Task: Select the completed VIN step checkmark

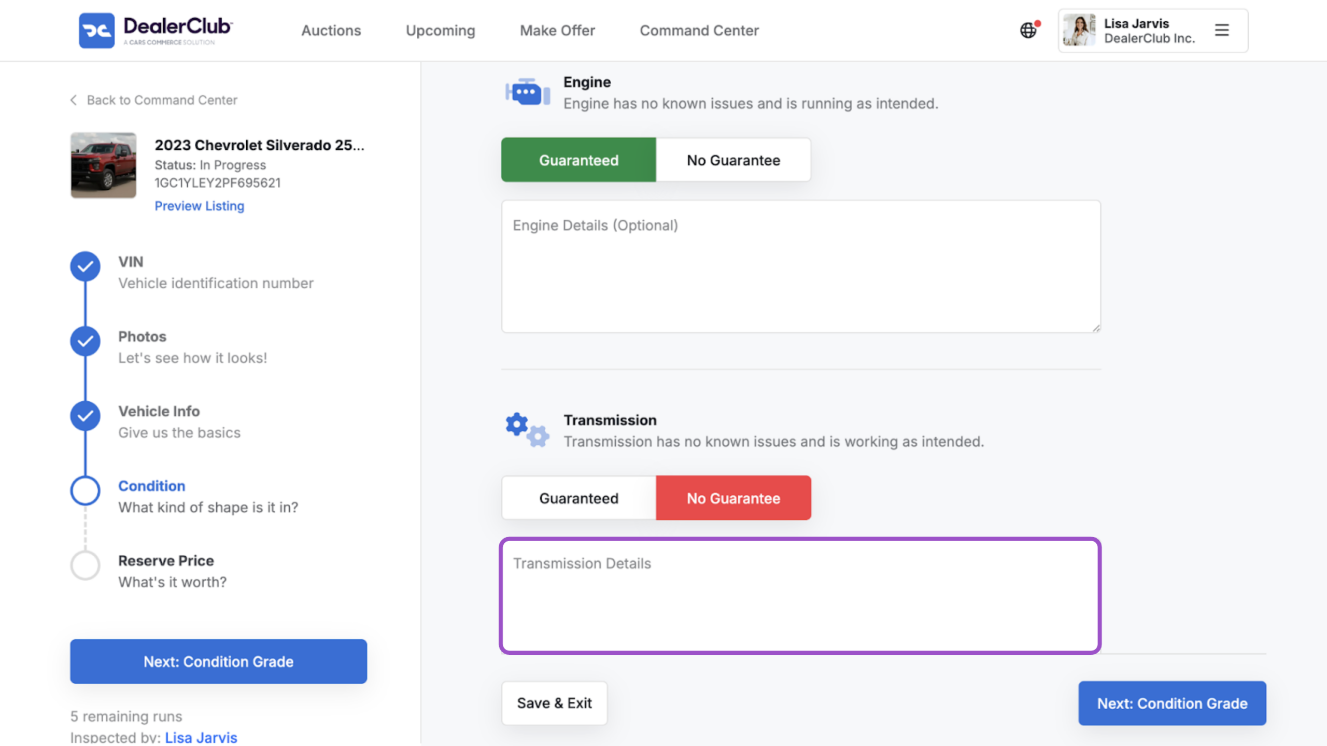Action: pos(85,266)
